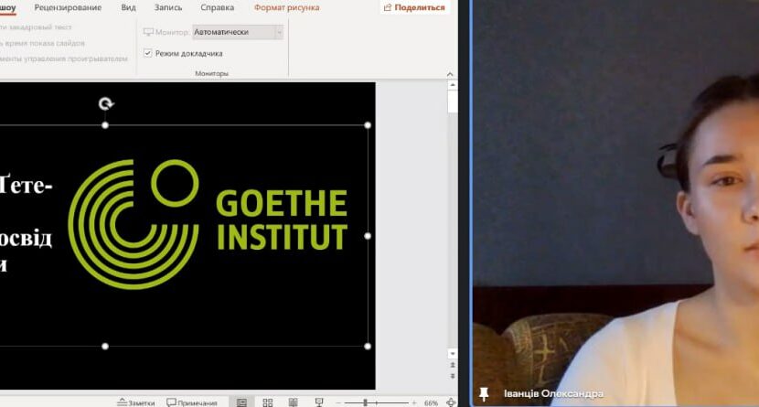Viewport: 759px width, 407px height.
Task: Click zoom in plus icon
Action: [x=414, y=402]
